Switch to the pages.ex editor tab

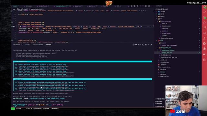[x=78, y=6]
